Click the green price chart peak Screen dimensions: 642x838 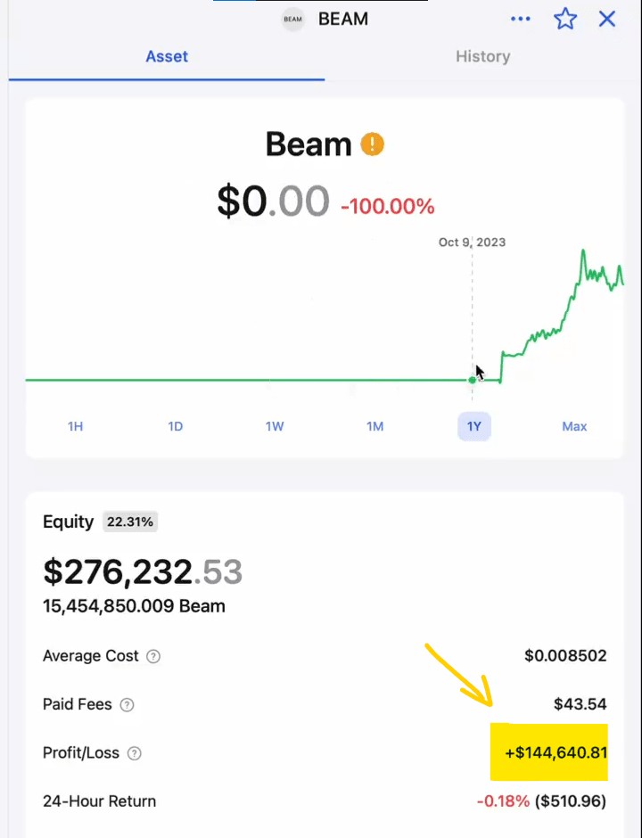point(583,251)
